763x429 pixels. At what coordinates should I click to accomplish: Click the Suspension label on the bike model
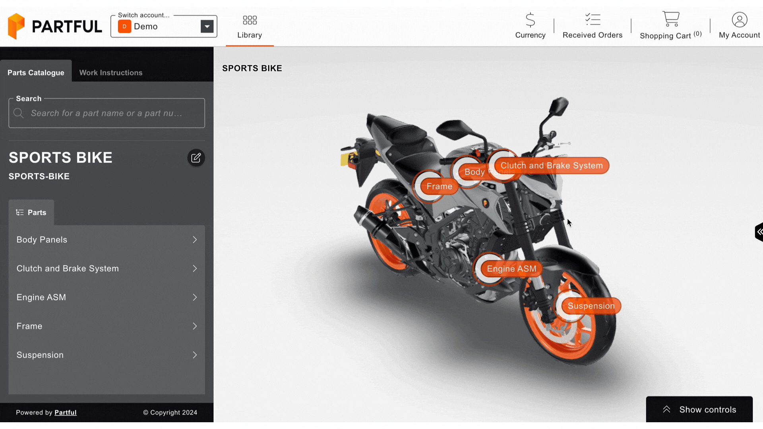[x=591, y=306]
